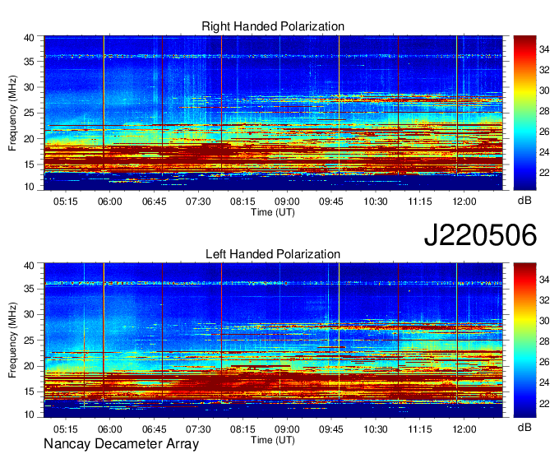The height and width of the screenshot is (454, 559).
Task: Click the 40 MHz tick on the Left Handed frequency axis
Action: pyautogui.click(x=29, y=266)
